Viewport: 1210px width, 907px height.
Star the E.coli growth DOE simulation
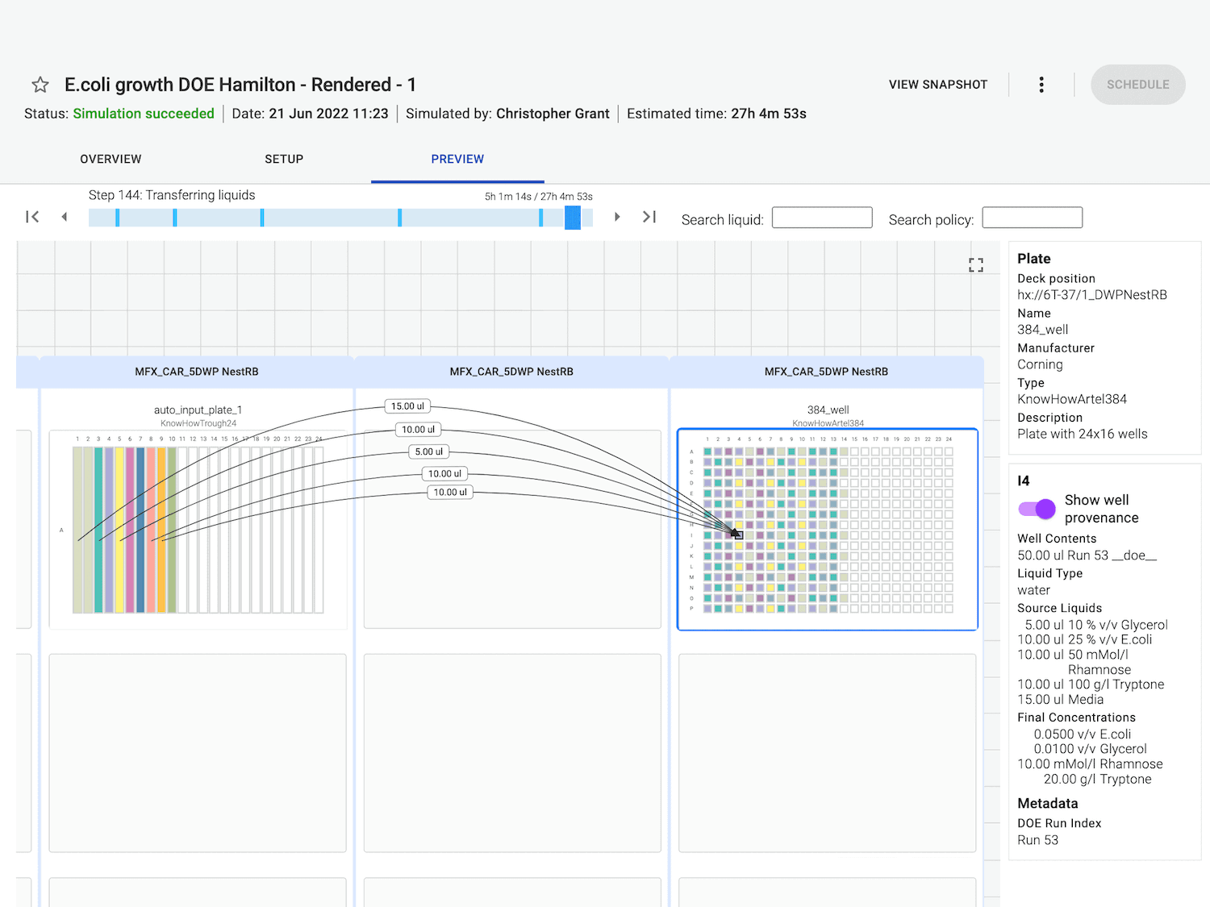(40, 85)
